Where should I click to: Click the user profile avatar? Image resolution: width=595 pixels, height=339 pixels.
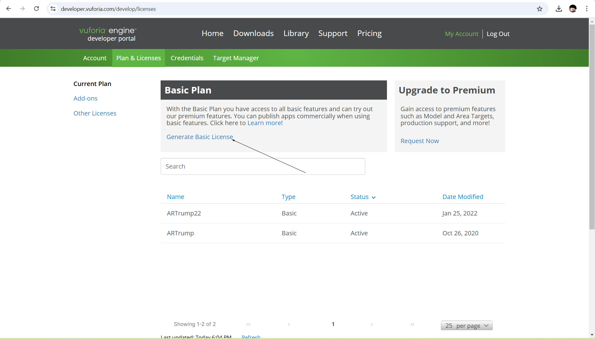(x=573, y=9)
